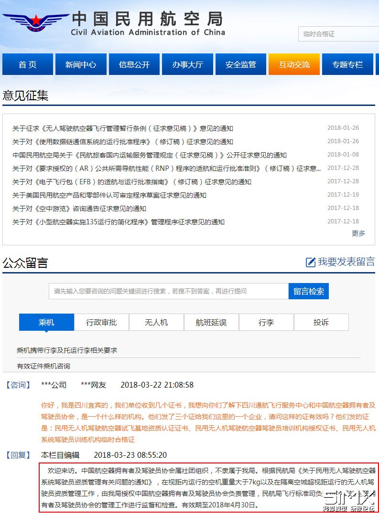Click the reply timestamp 2018-03-23 08:55:20
The image size is (379, 515).
click(x=130, y=455)
